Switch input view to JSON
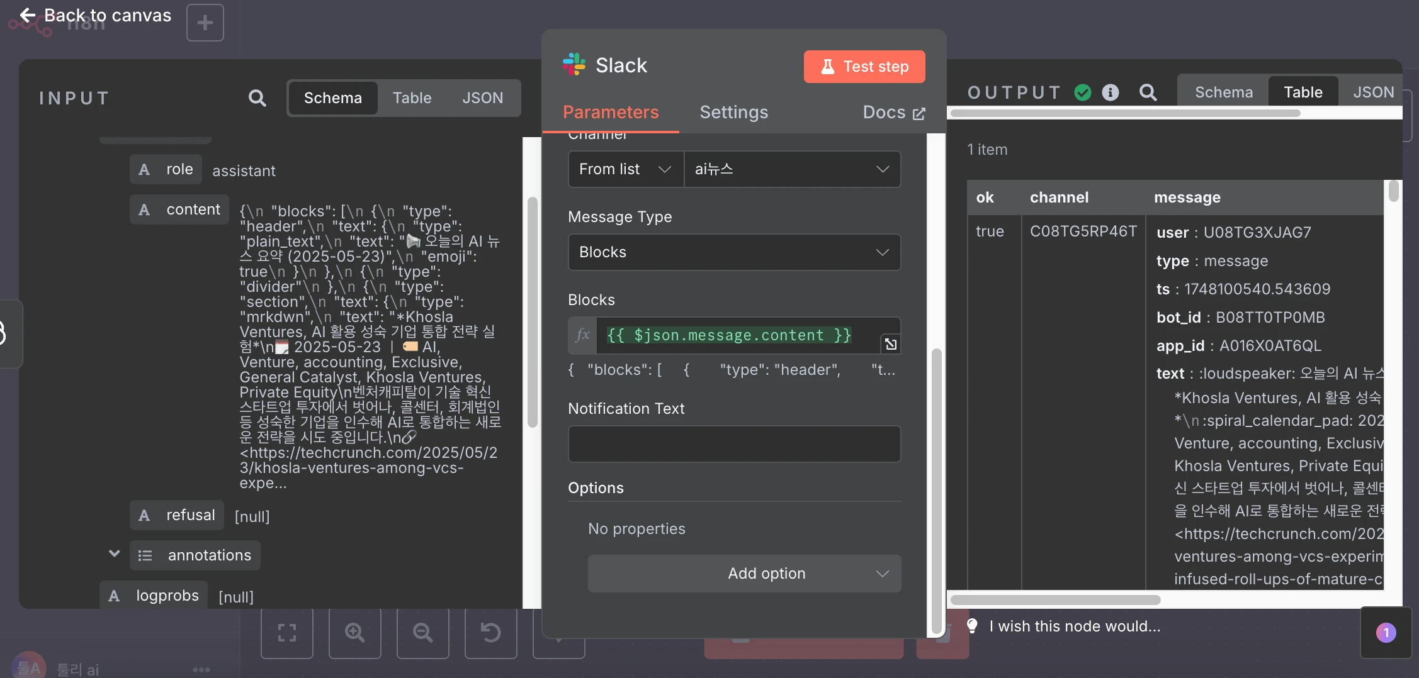The width and height of the screenshot is (1419, 678). pos(482,98)
